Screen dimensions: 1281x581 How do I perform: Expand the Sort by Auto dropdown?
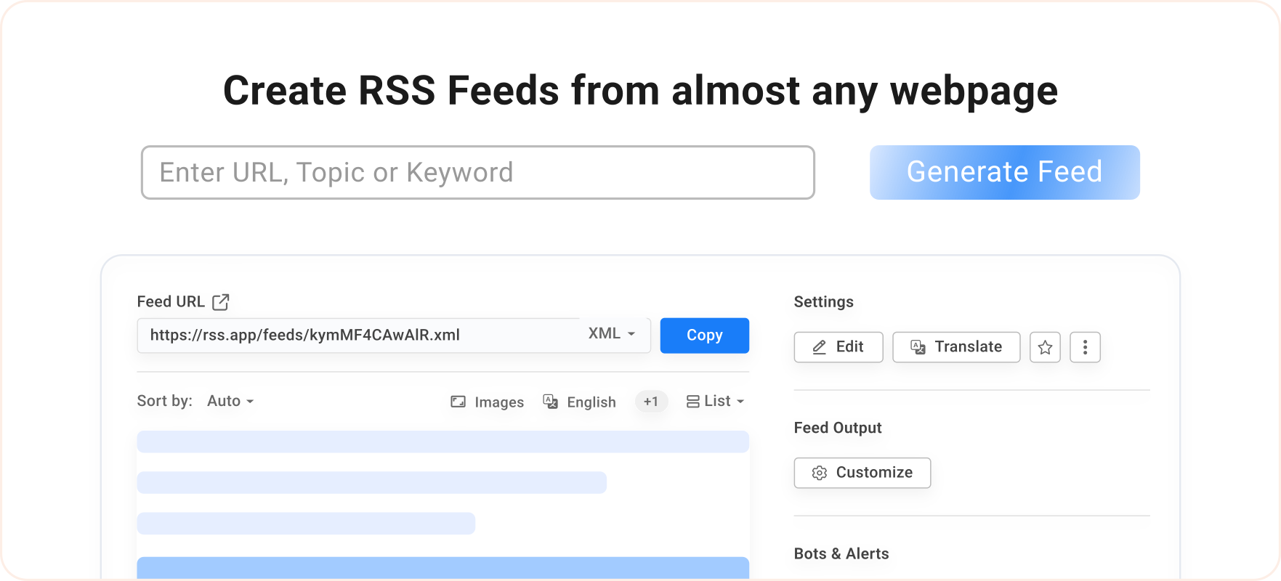point(229,401)
